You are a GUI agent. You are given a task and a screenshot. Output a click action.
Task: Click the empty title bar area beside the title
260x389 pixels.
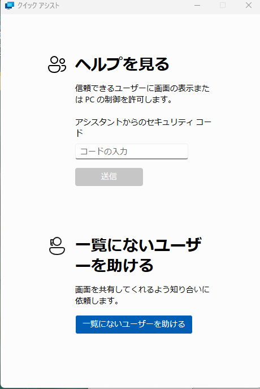point(124,6)
